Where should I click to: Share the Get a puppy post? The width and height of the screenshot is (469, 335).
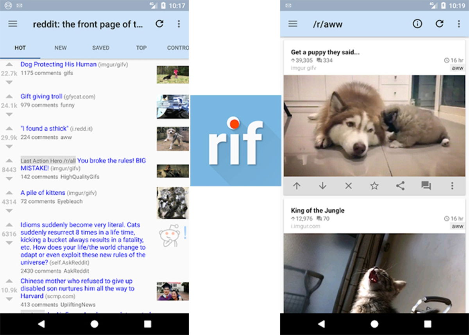click(400, 186)
